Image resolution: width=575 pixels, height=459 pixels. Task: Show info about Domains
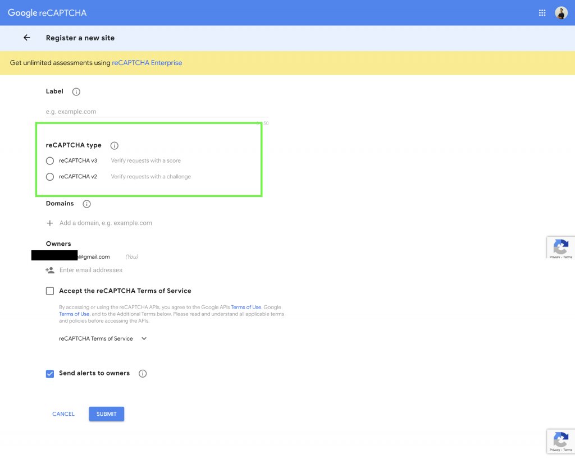click(x=86, y=204)
